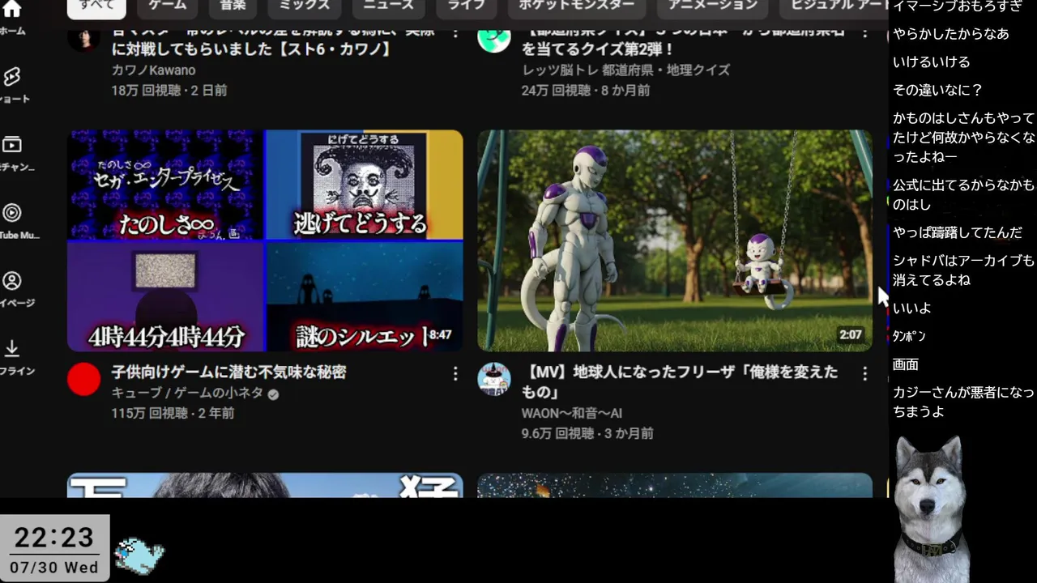1037x583 pixels.
Task: Open the 子供向けゲームに潜む不気味な秘密 video thumbnail
Action: click(265, 240)
